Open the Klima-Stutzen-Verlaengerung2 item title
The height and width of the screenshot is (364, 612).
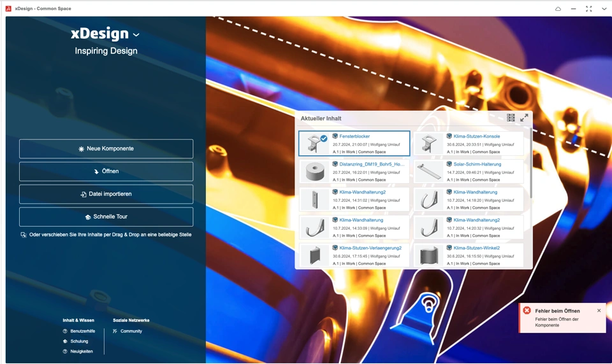point(370,248)
